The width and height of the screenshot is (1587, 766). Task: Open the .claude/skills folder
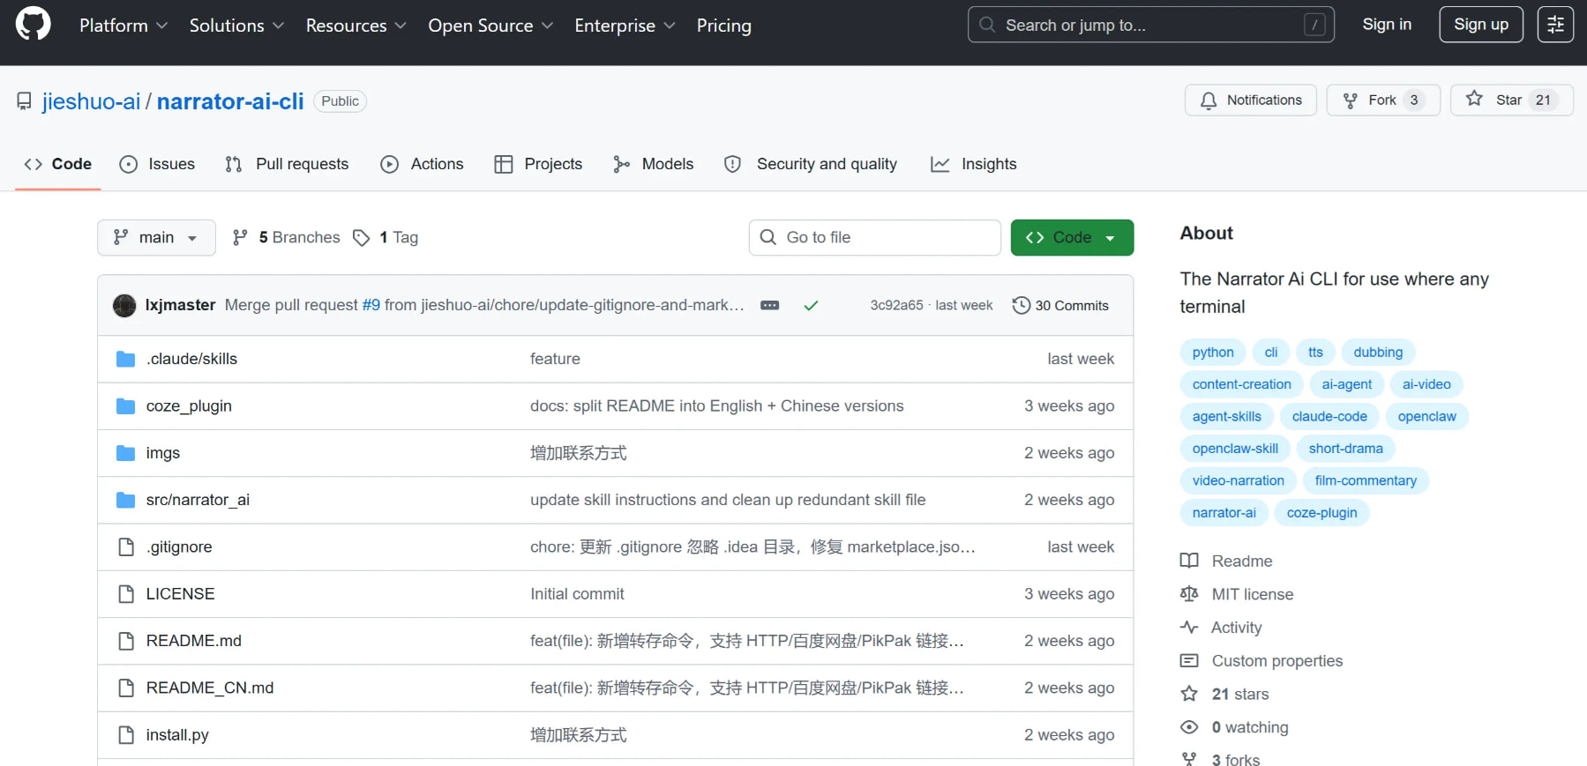click(x=191, y=359)
